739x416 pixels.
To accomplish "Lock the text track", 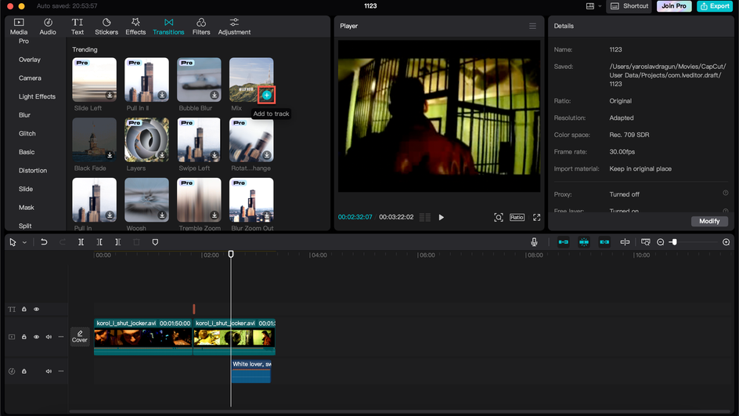I will tap(24, 309).
